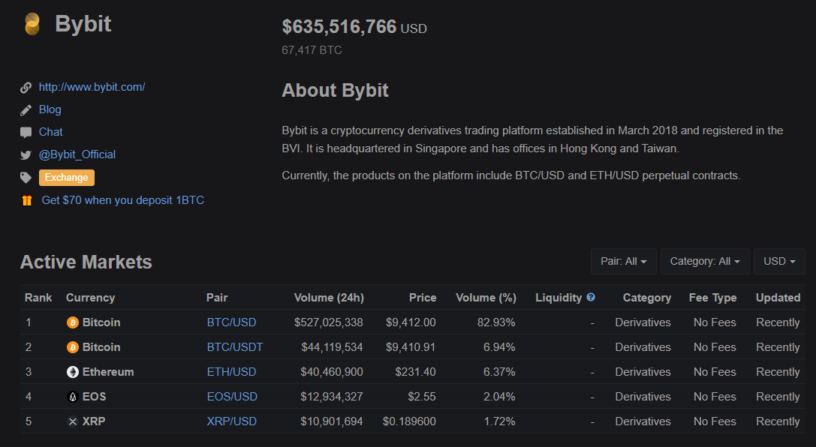Open the Pair: All dropdown
Screen dimensions: 816x447
coord(624,262)
